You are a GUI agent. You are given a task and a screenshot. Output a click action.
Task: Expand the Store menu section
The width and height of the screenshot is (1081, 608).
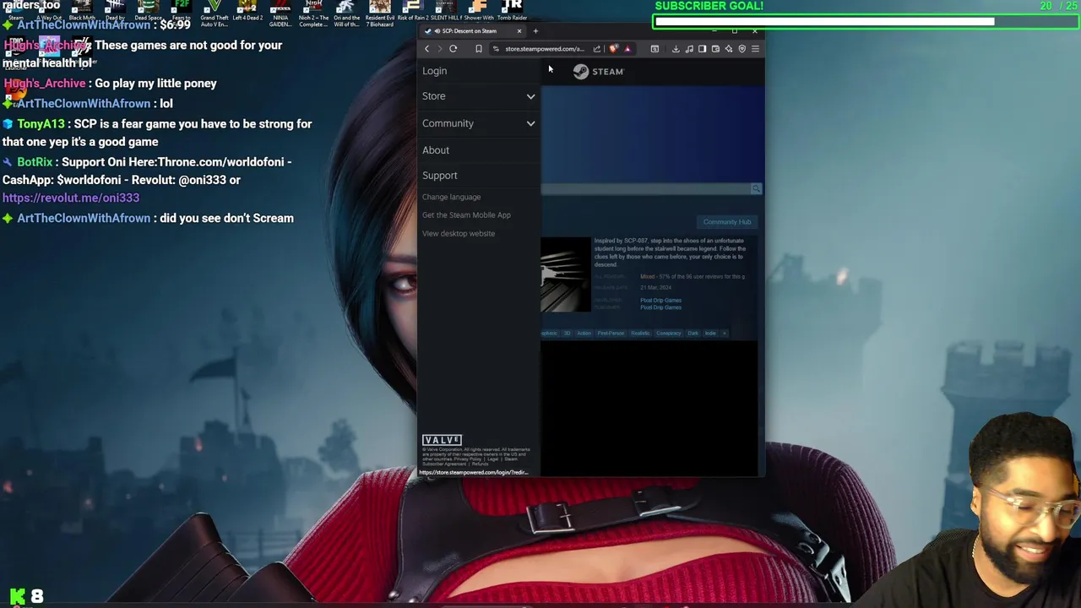pos(479,96)
